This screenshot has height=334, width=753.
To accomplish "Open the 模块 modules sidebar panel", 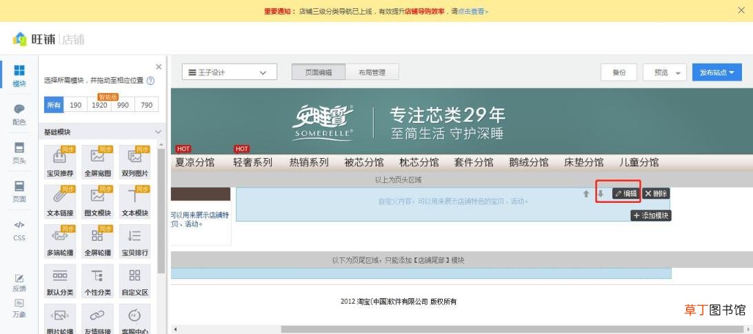I will point(19,76).
